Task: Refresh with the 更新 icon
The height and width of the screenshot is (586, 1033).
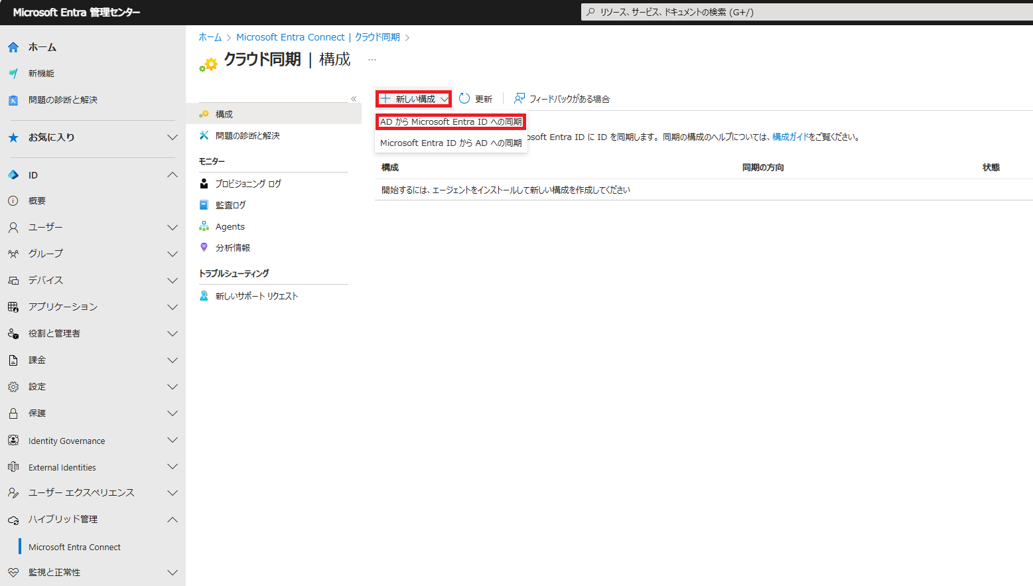Action: [476, 98]
